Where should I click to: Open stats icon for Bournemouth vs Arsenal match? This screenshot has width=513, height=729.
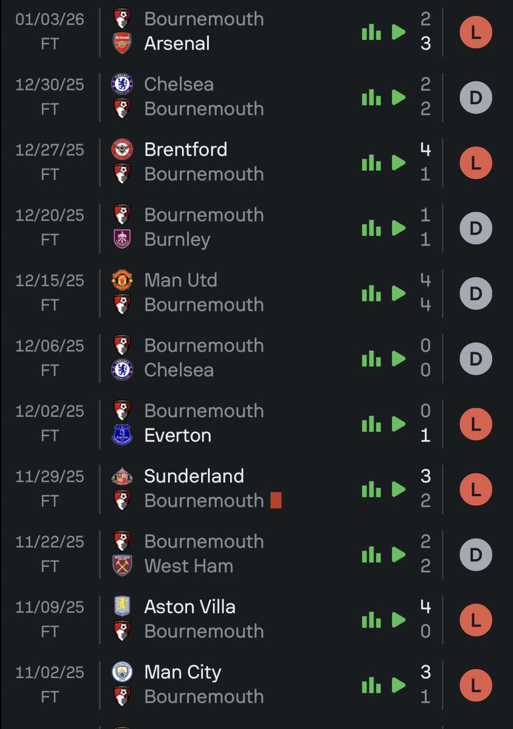(371, 32)
